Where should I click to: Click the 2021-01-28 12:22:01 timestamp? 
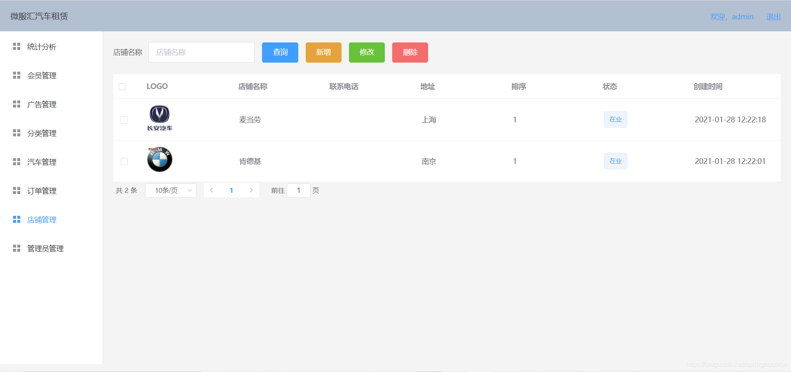730,161
